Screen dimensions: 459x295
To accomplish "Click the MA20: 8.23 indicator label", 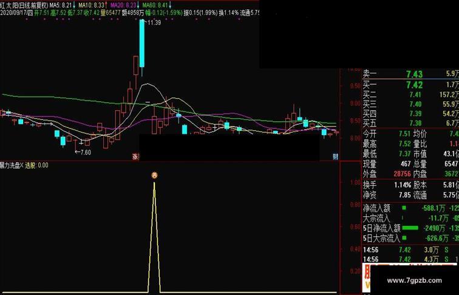I will tap(123, 5).
